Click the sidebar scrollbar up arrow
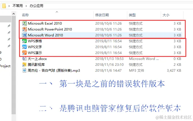Image resolution: width=193 pixels, height=121 pixels. coord(14,14)
